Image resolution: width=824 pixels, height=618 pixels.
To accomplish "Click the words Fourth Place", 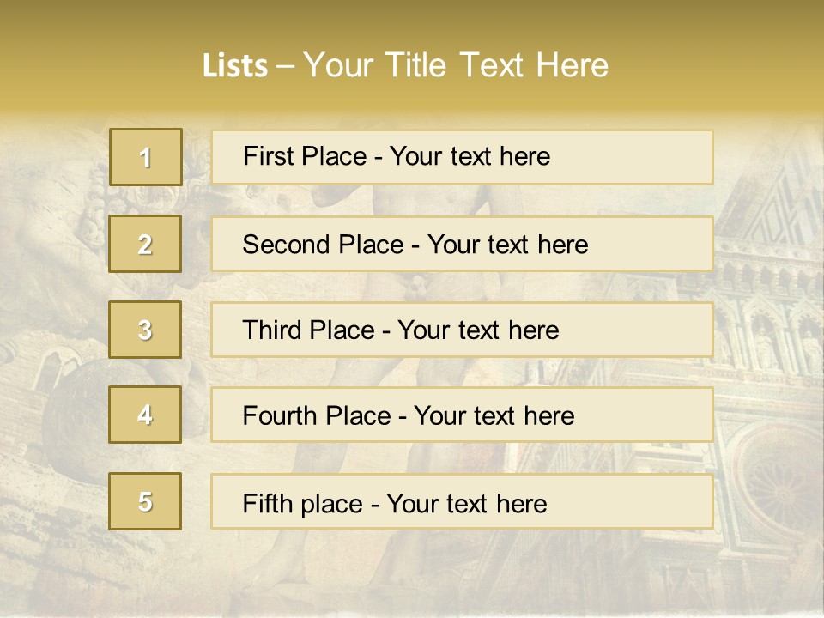I will click(317, 415).
